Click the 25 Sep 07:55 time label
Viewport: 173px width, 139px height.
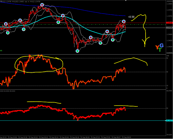(x=106, y=137)
